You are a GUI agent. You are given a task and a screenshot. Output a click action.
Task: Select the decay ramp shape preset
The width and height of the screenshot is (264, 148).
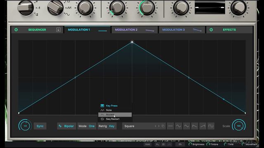pyautogui.click(x=195, y=126)
